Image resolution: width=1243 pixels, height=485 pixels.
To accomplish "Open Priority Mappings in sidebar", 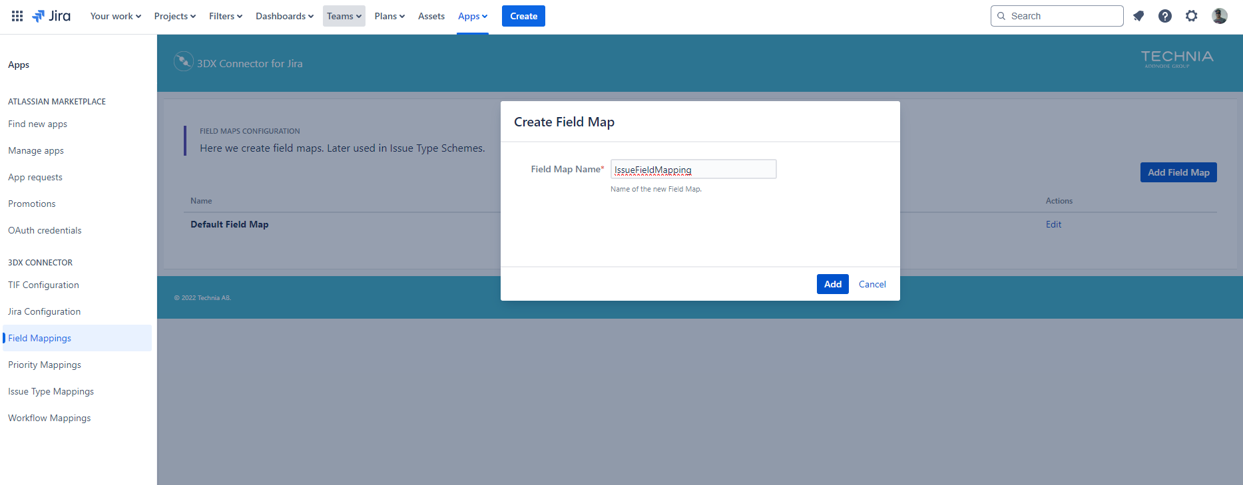I will coord(45,365).
